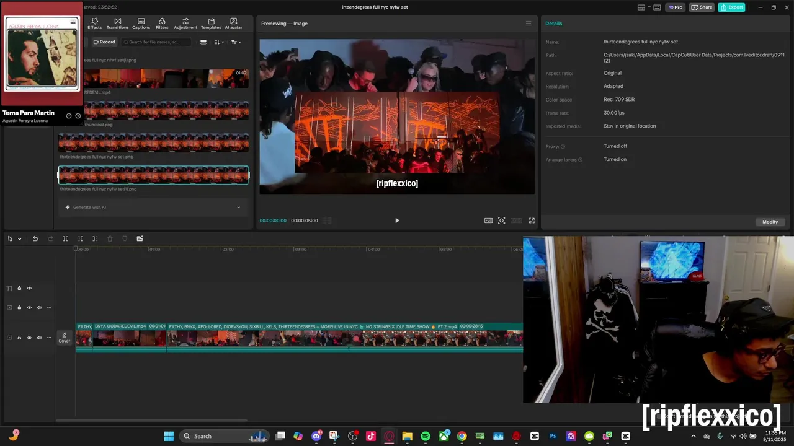Image resolution: width=794 pixels, height=446 pixels.
Task: Open the window layout dropdown in title bar
Action: coord(644,7)
